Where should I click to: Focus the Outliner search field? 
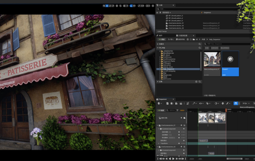pos(198,9)
